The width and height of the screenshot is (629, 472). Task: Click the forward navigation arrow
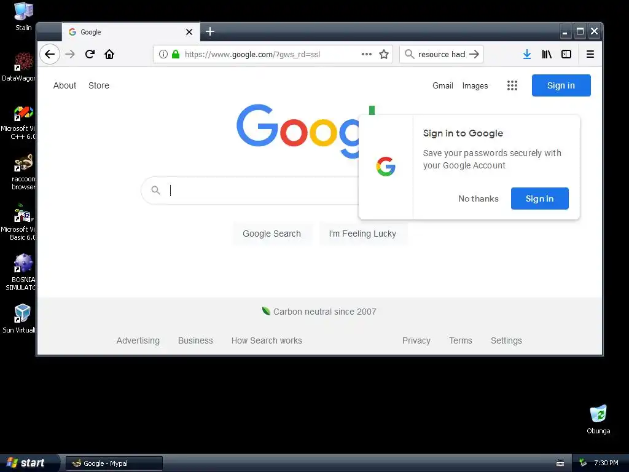pos(70,54)
